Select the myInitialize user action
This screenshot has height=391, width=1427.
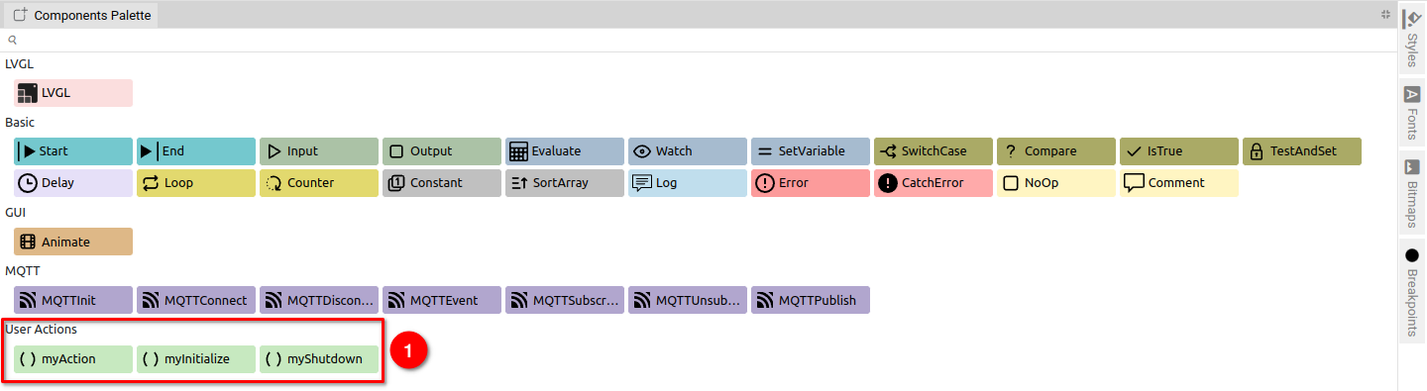coord(196,358)
